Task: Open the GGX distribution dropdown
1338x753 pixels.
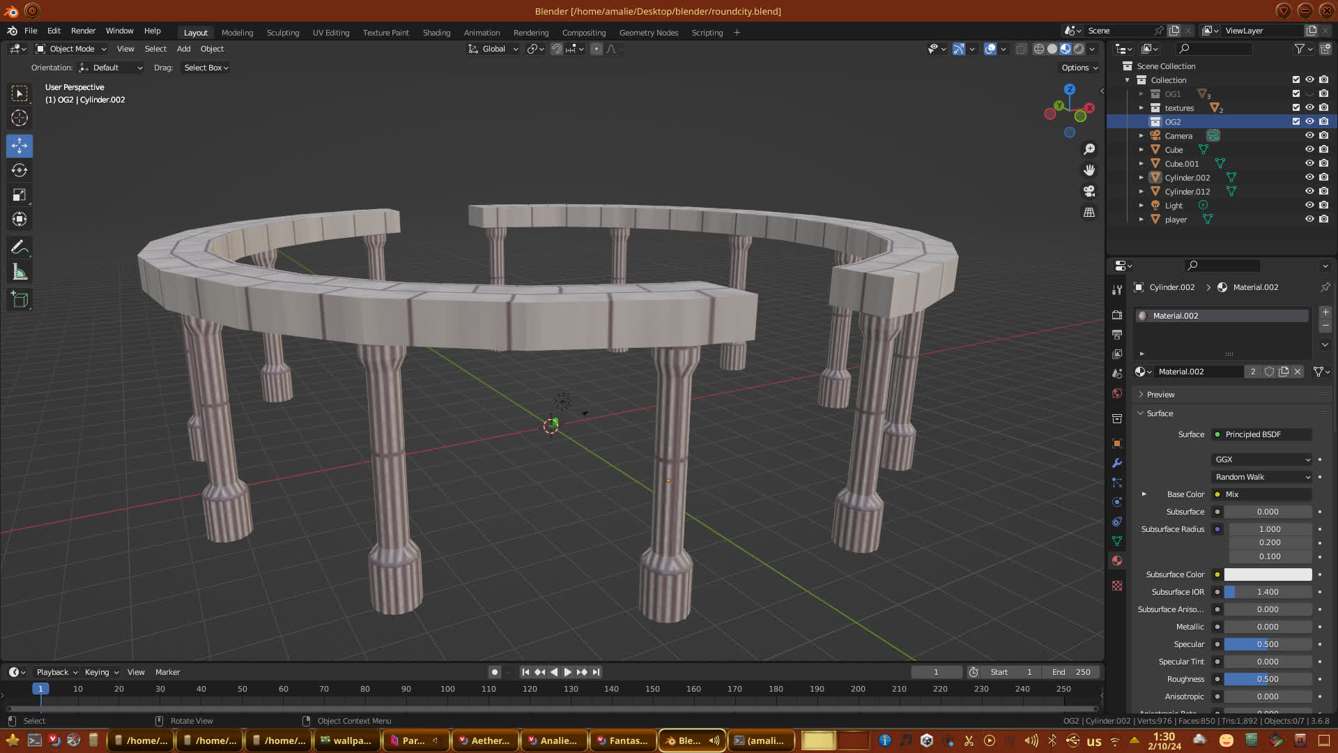Action: 1262,459
